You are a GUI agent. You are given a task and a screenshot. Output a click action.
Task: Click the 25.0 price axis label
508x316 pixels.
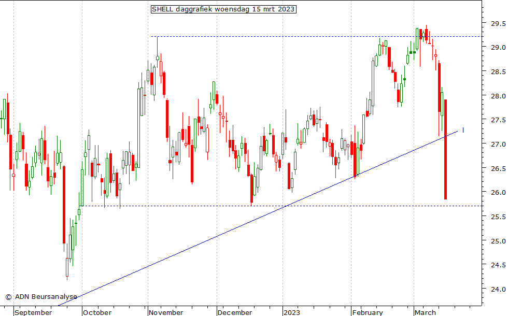click(498, 241)
